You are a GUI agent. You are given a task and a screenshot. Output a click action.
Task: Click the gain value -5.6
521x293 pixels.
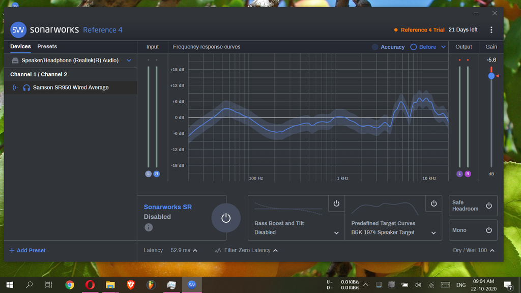point(491,60)
